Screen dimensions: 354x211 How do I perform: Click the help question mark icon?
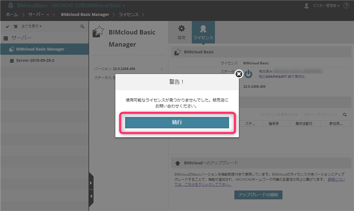tap(346, 6)
